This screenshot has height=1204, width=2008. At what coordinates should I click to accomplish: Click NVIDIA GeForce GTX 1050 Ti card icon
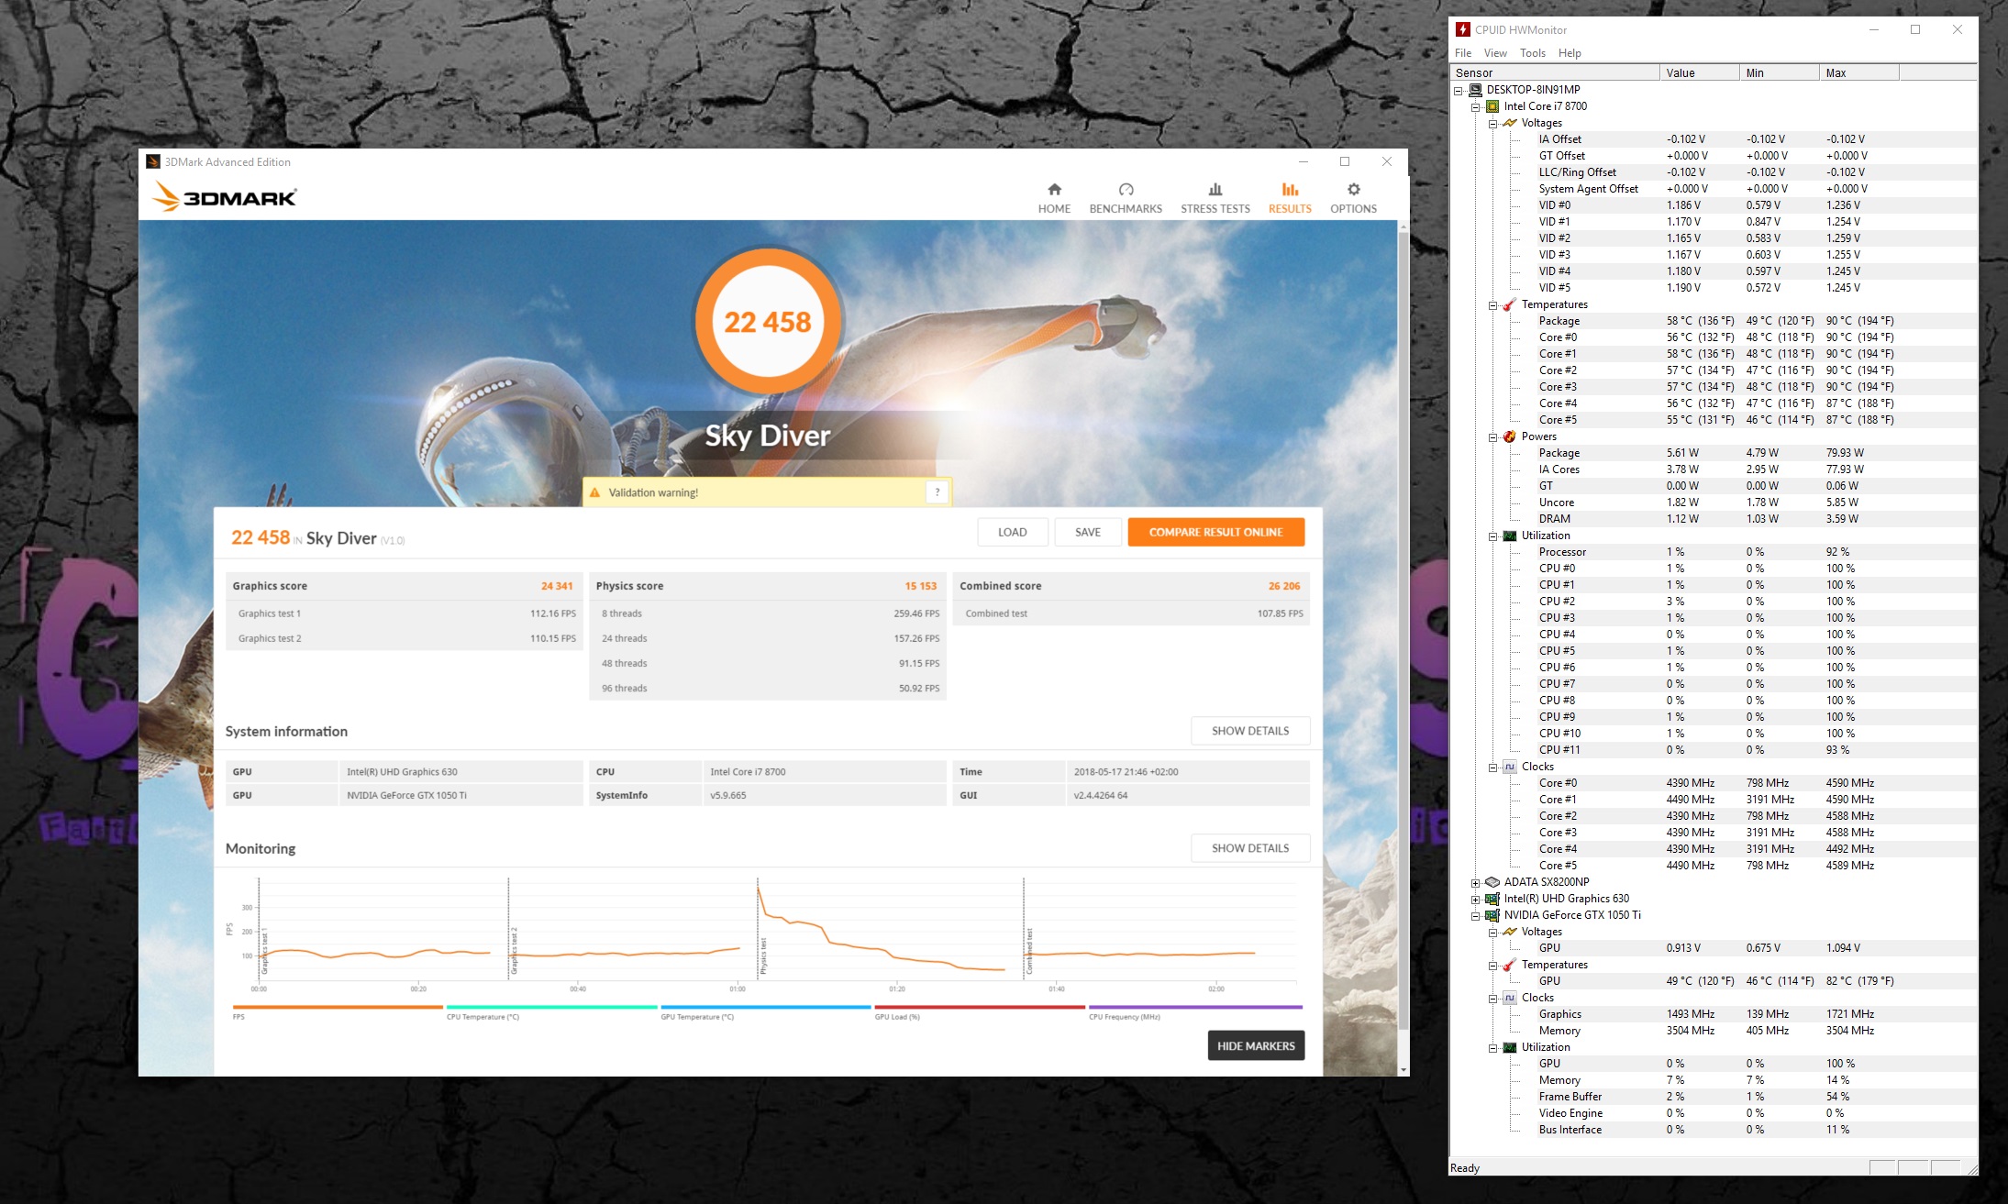click(1492, 915)
